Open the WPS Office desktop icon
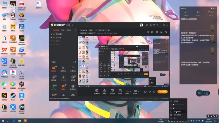219x123 pixels. tap(4, 51)
